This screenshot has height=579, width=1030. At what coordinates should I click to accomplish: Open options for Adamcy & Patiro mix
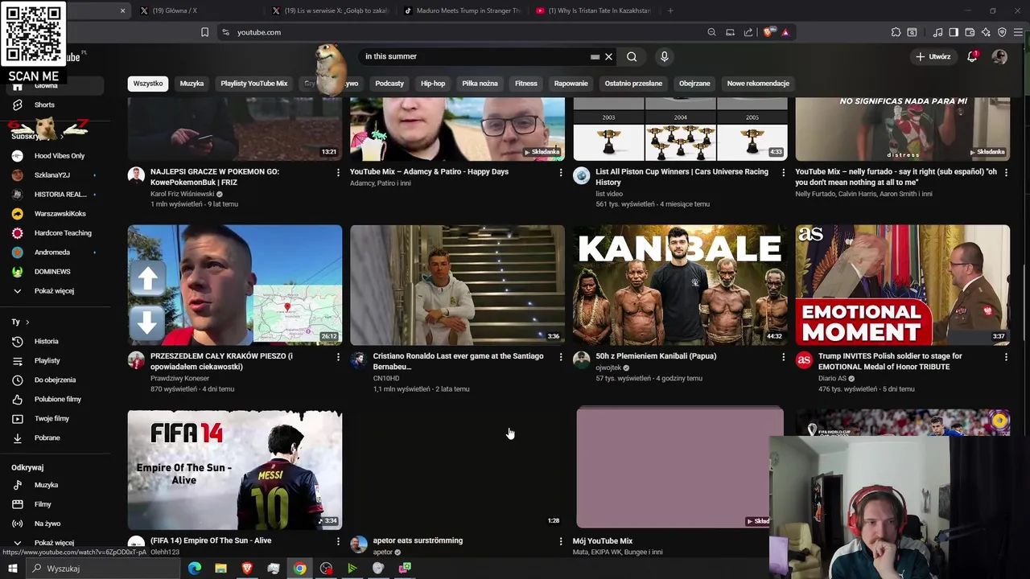[x=561, y=173]
